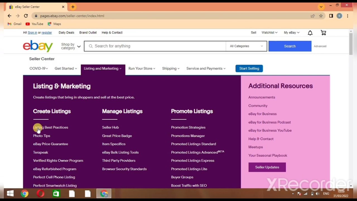
Task: Open Your Seasonal Playbook
Action: pyautogui.click(x=268, y=155)
